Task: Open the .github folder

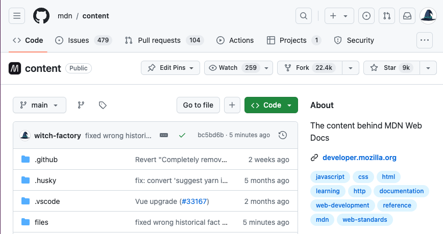Action: [x=46, y=160]
